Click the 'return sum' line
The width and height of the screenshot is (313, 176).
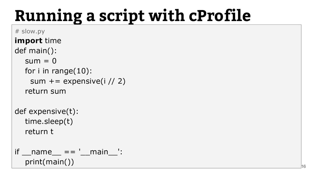[46, 91]
